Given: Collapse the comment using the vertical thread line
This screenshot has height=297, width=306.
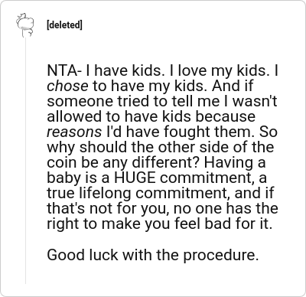Looking at the screenshot, I should [x=25, y=161].
